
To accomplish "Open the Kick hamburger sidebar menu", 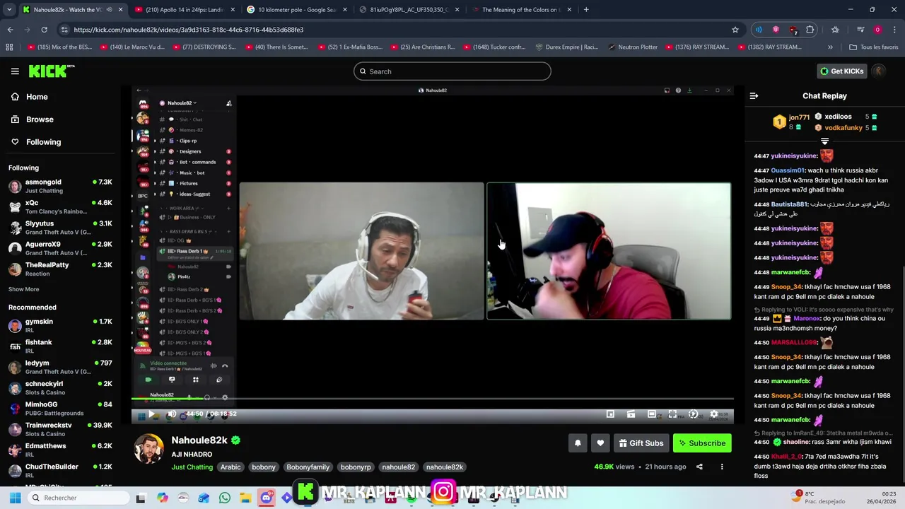I will (15, 71).
